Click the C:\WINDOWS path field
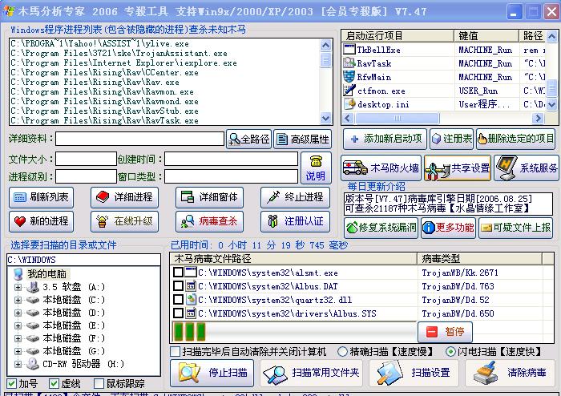This screenshot has width=561, height=396. click(83, 260)
